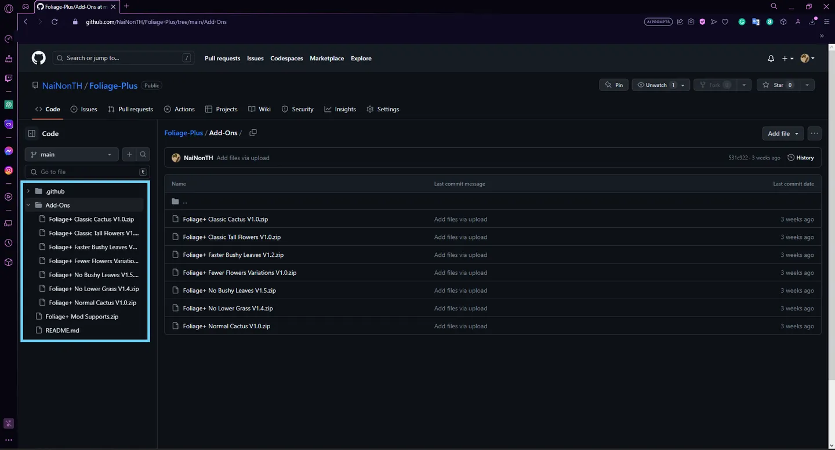Focus the Go to file field

88,172
